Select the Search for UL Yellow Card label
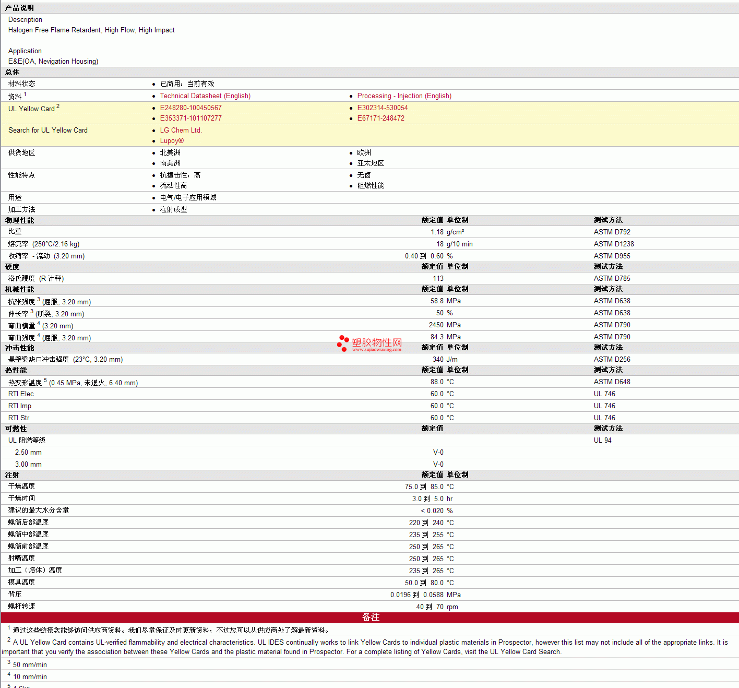 48,131
